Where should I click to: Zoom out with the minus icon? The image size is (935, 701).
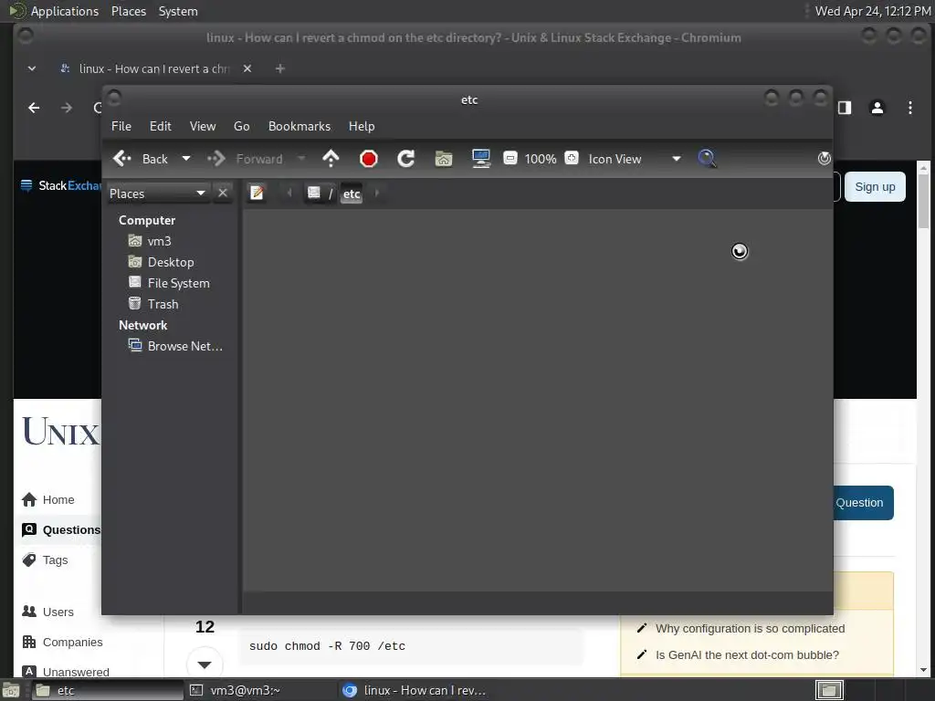[510, 158]
